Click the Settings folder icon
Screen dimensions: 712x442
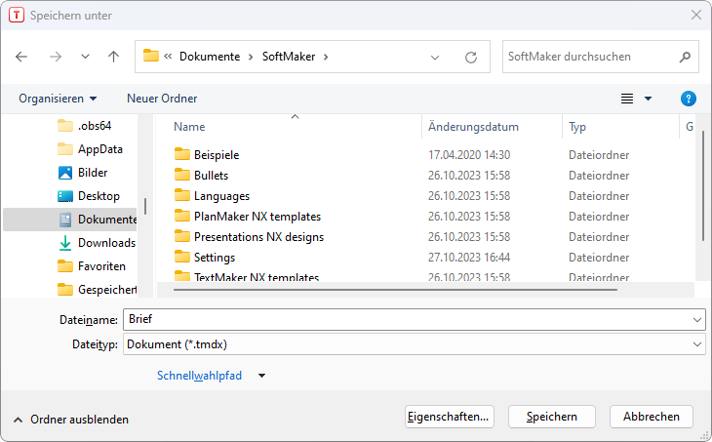click(182, 257)
